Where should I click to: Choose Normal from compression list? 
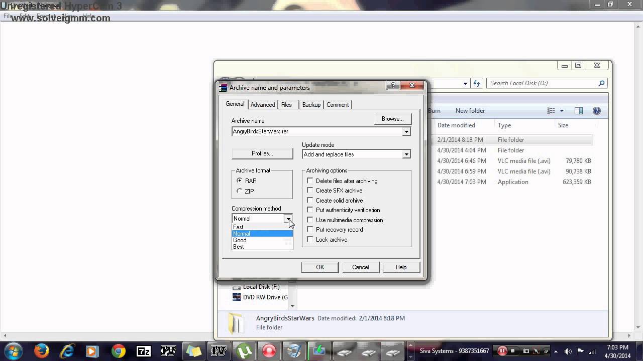262,234
